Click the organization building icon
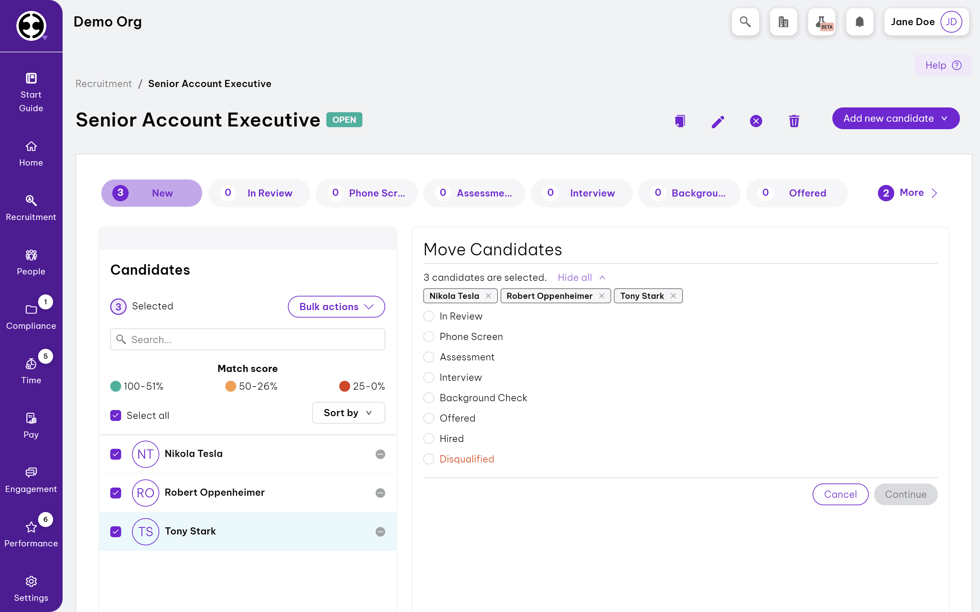This screenshot has height=612, width=980. pyautogui.click(x=783, y=22)
